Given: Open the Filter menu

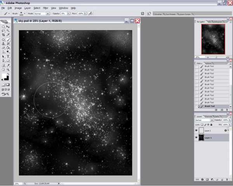Looking at the screenshot, I should click(x=46, y=8).
